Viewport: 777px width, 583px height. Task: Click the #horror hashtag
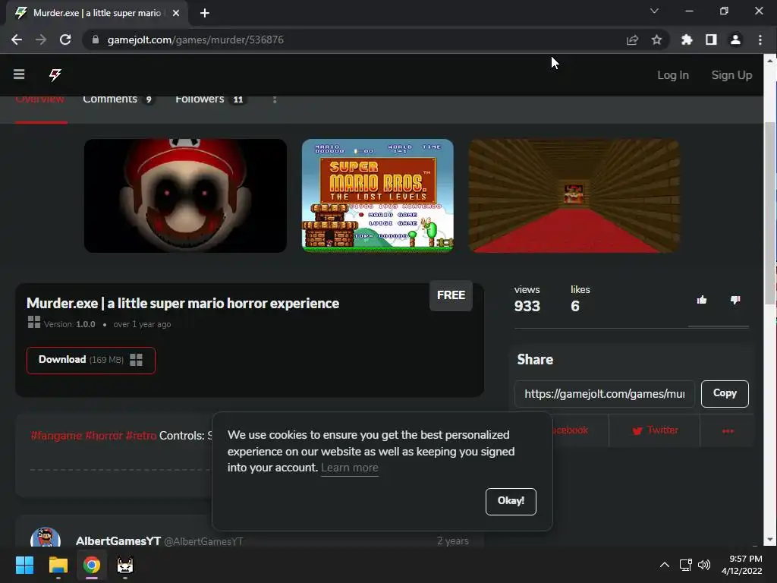point(103,435)
